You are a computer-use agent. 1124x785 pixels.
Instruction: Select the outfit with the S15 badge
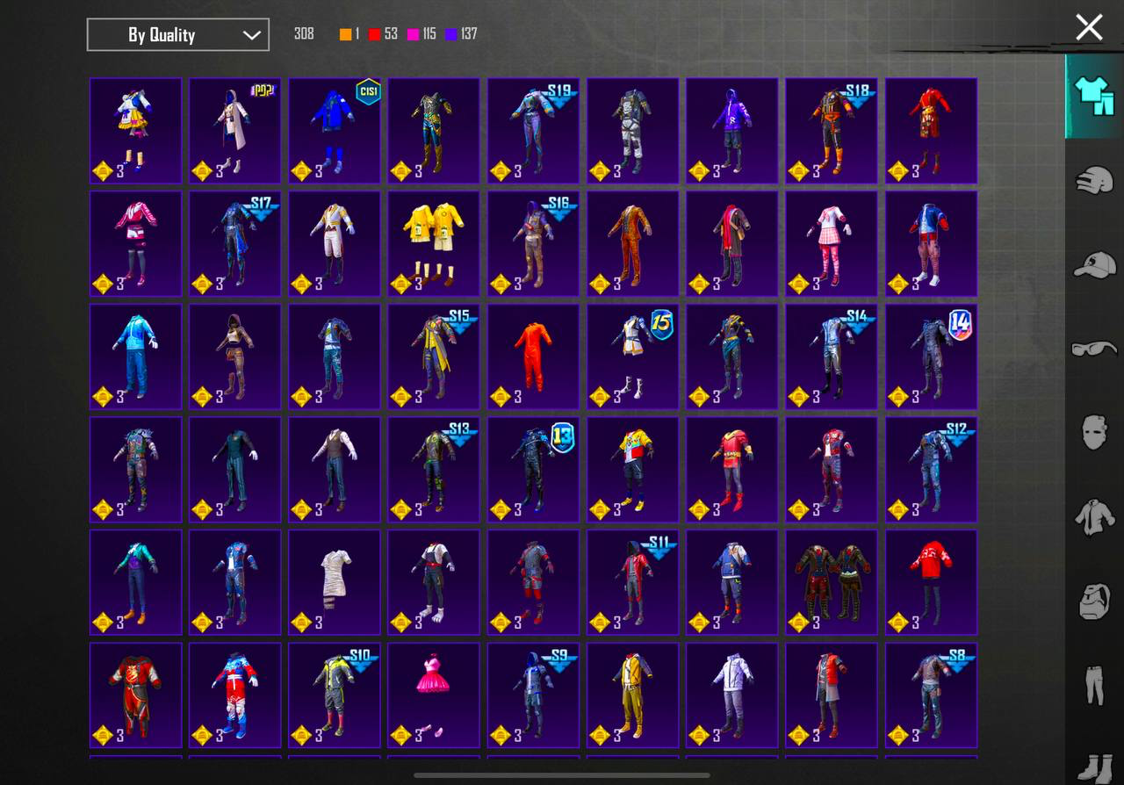coord(434,356)
